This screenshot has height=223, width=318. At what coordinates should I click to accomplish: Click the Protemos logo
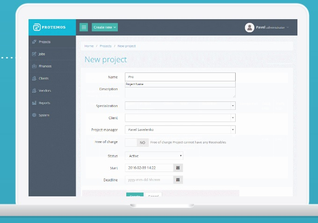coord(49,27)
